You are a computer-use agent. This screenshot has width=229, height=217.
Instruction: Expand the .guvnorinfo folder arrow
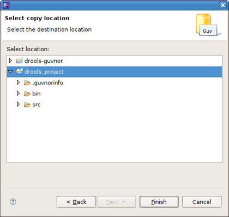pyautogui.click(x=18, y=82)
